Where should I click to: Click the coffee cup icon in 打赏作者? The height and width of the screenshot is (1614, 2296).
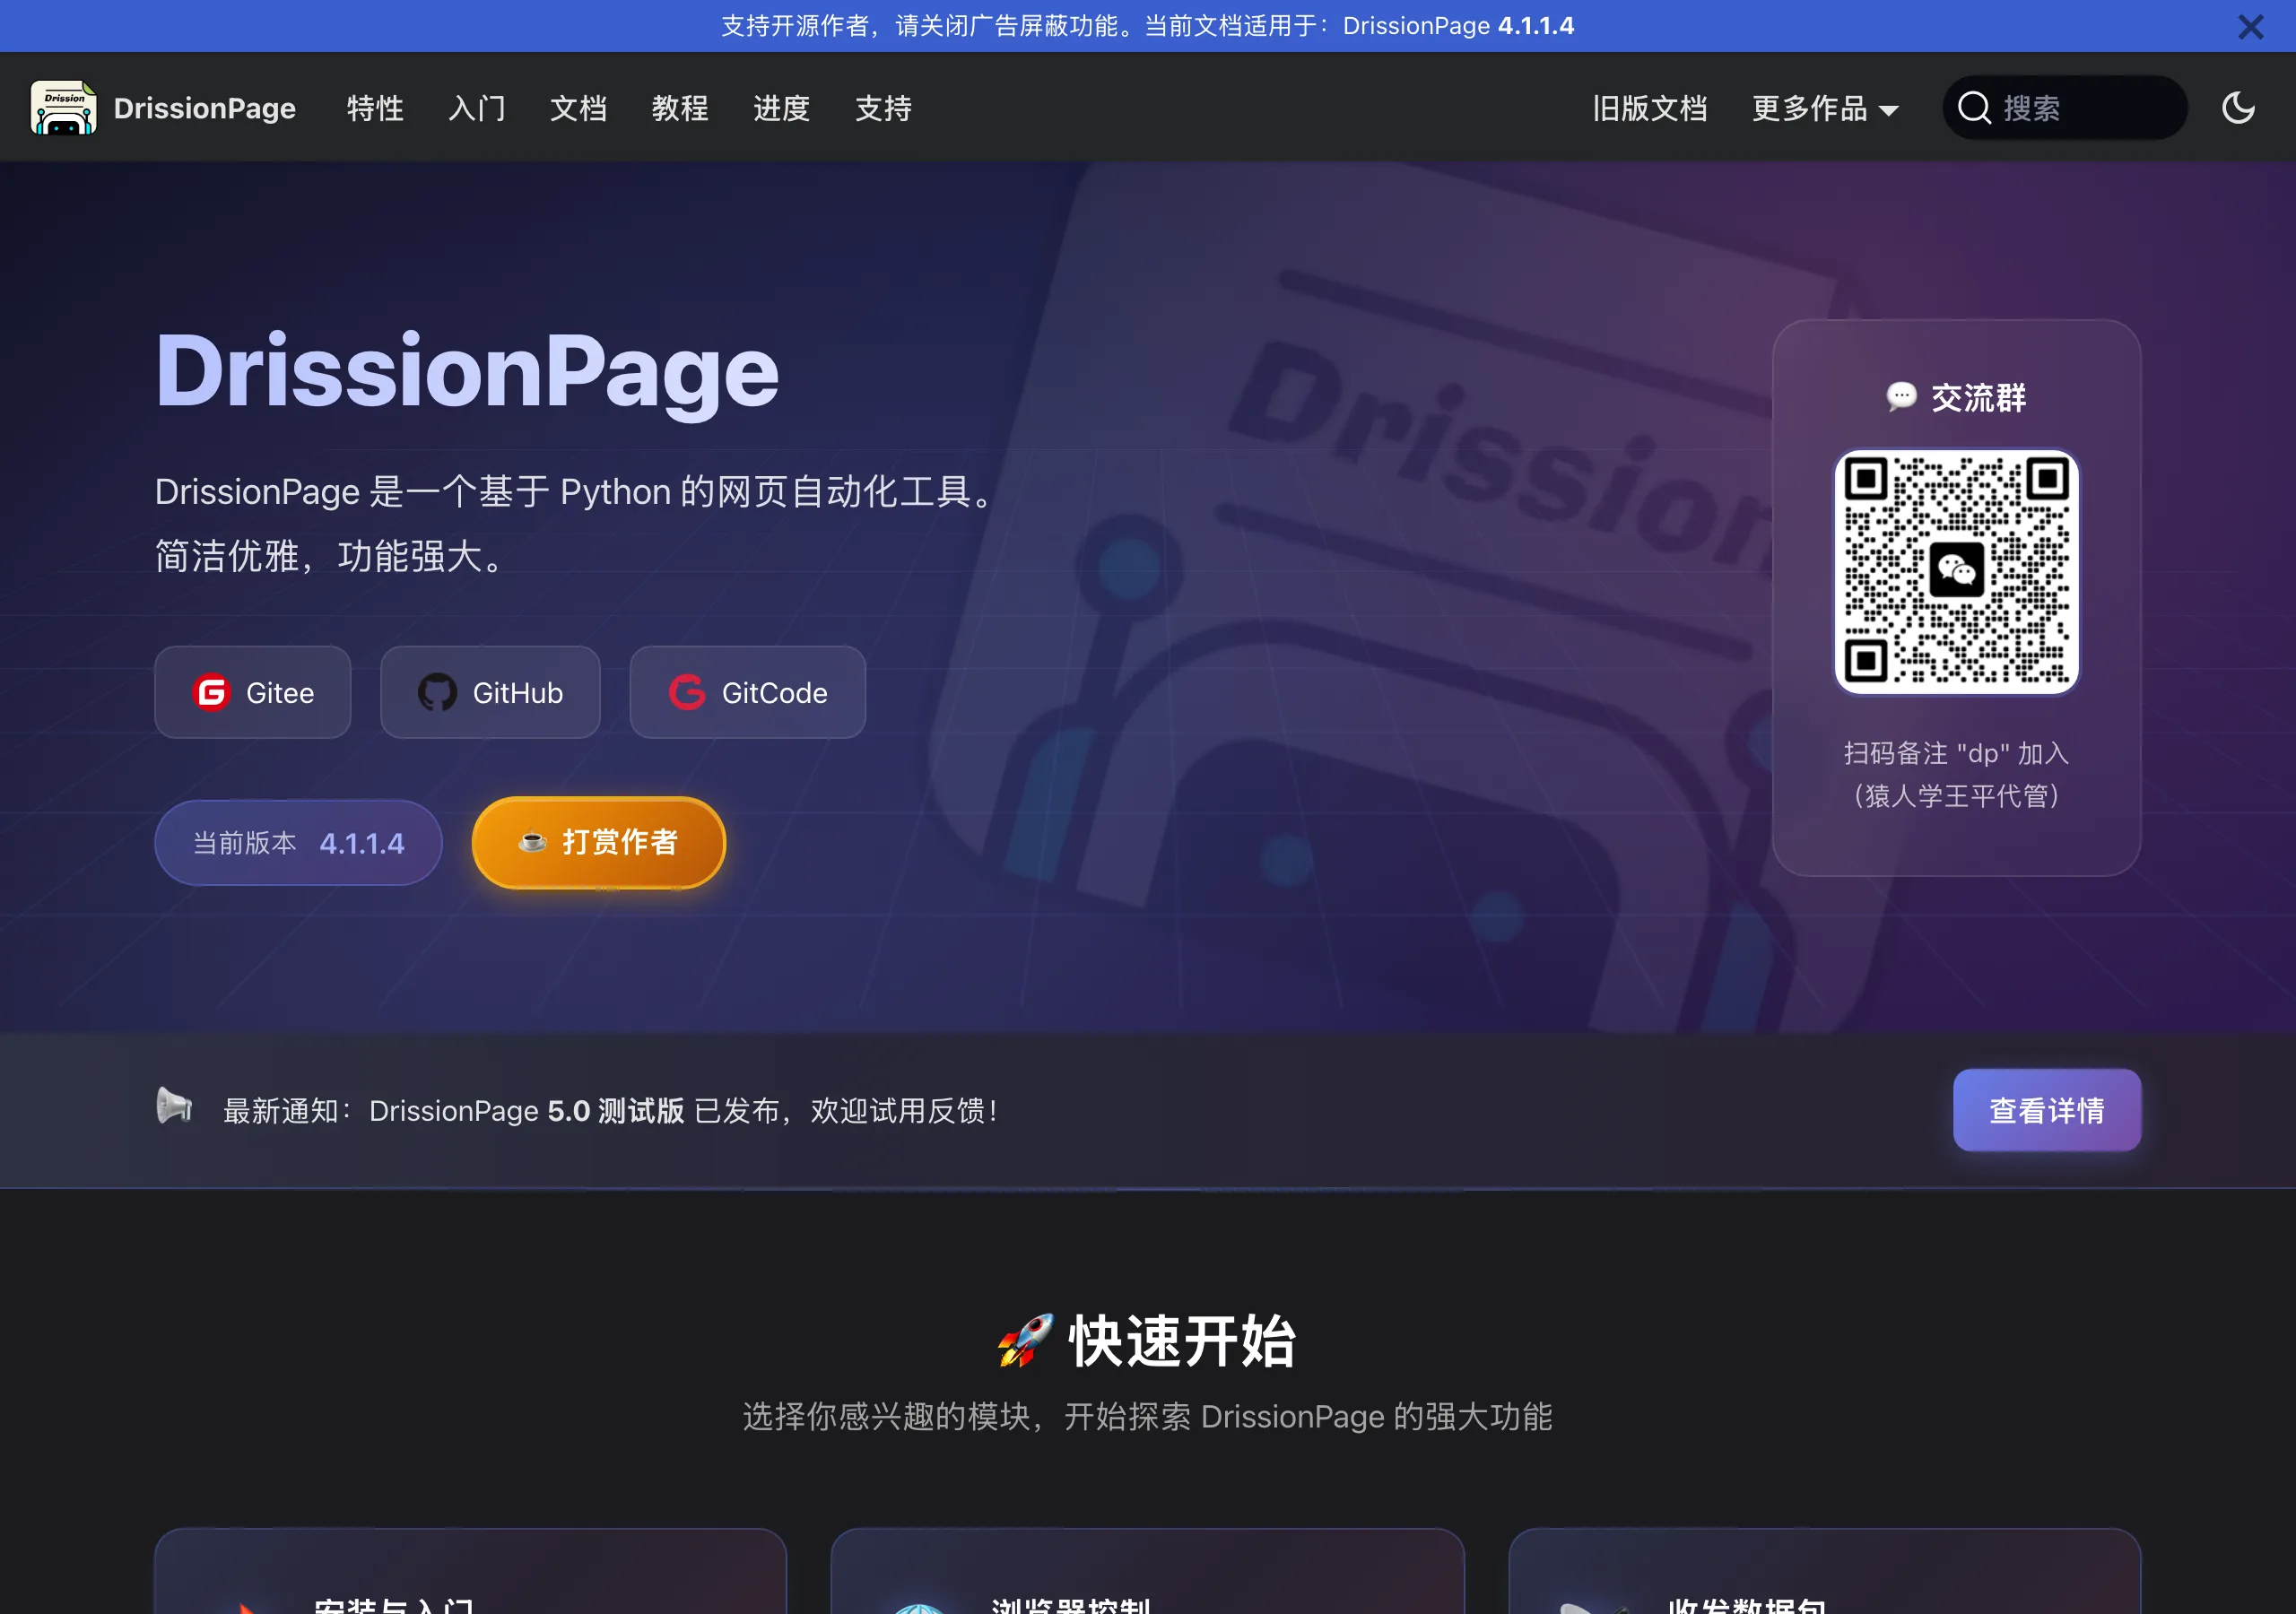[532, 842]
